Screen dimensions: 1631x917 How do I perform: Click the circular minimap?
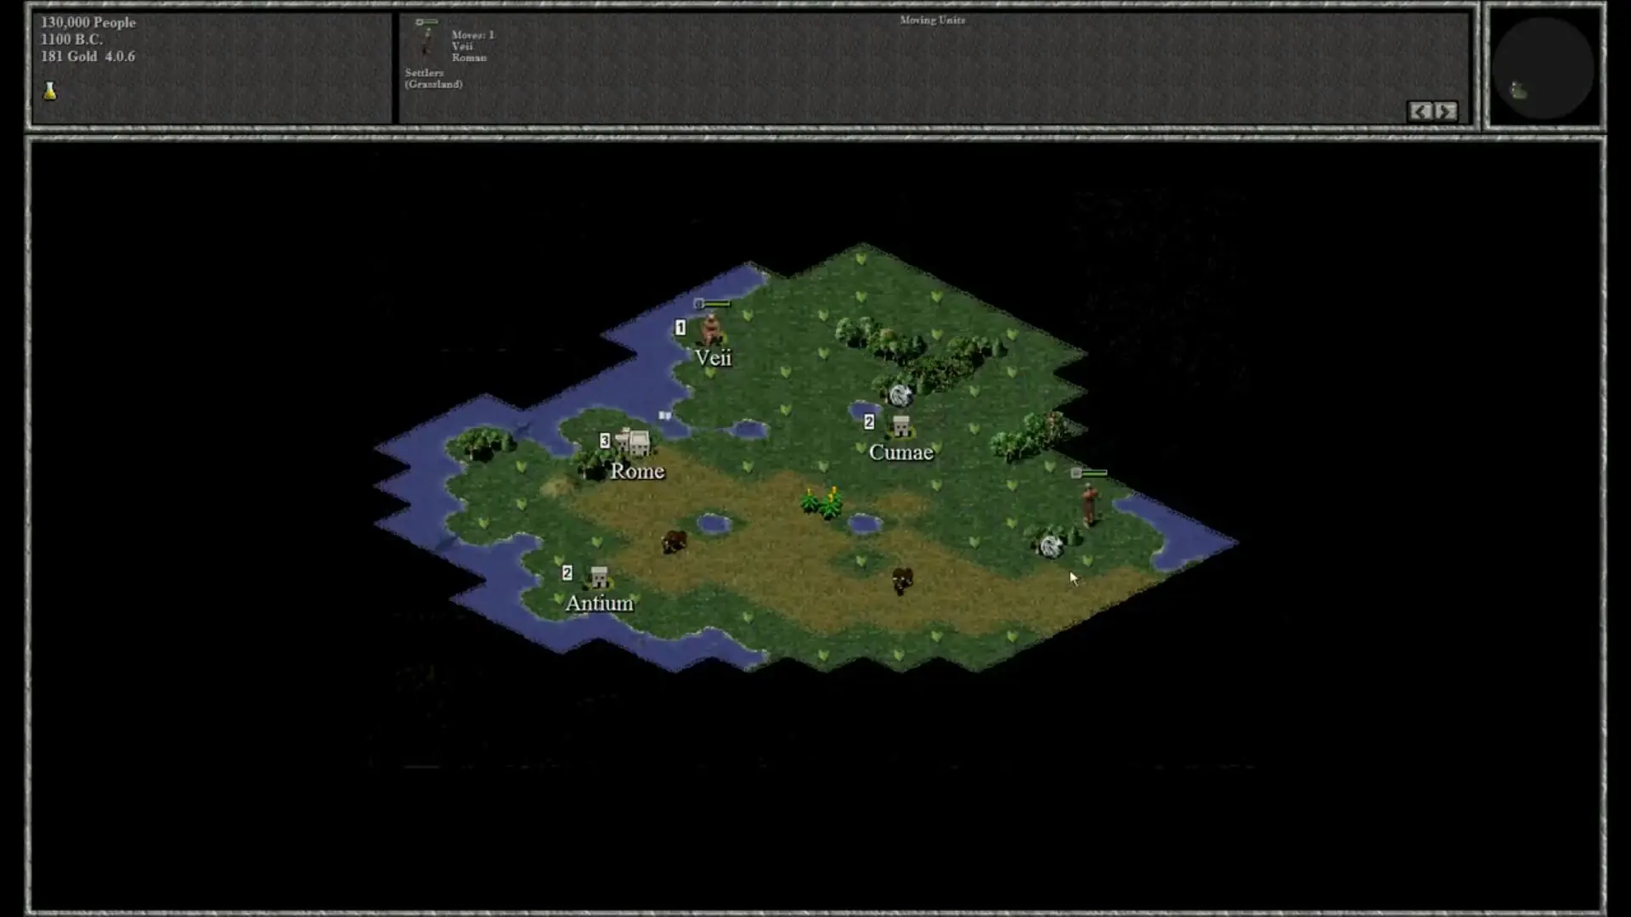coord(1544,67)
